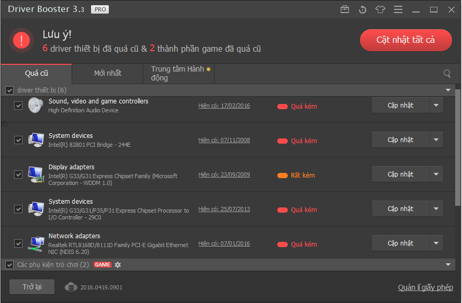
Task: Click the orange dot on Trung tâm Hành động
Action: 208,69
